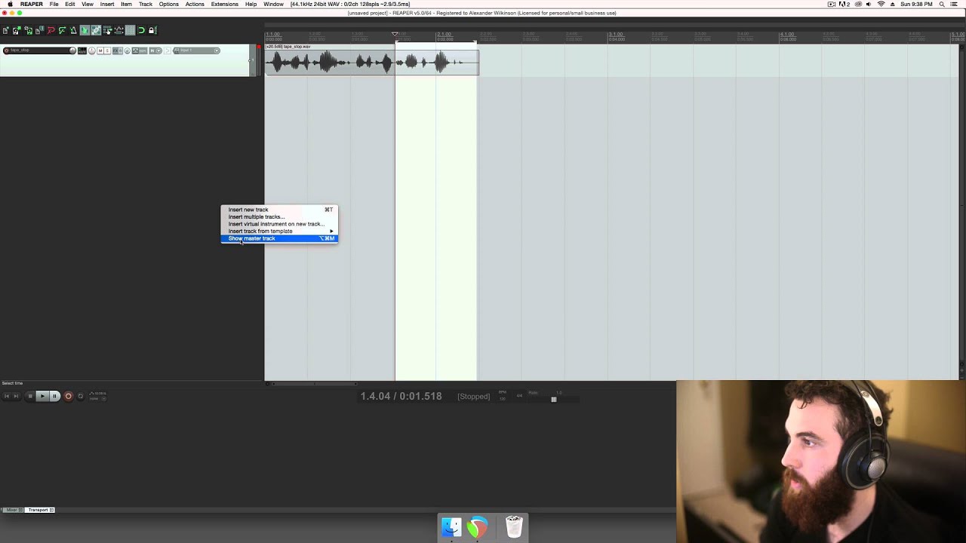Toggle item grouping in toolbar
This screenshot has height=543, width=966.
(96, 30)
